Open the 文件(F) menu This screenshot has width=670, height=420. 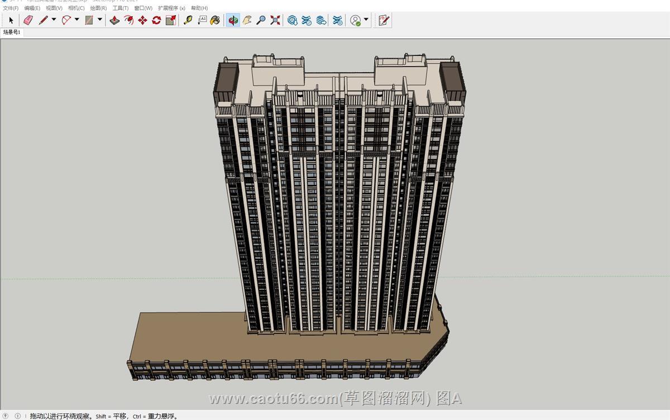click(11, 8)
